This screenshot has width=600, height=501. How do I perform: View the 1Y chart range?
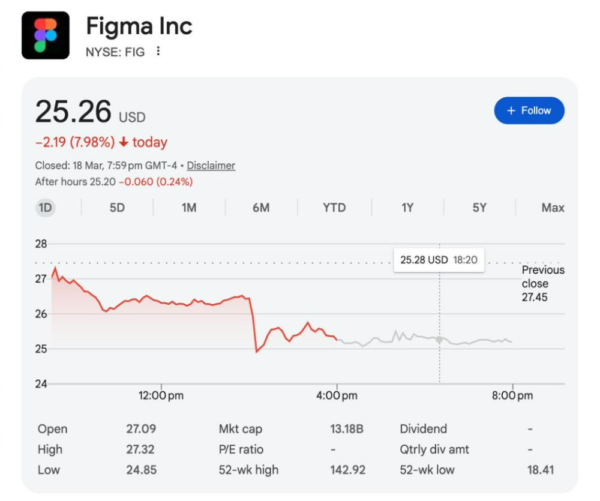click(407, 208)
